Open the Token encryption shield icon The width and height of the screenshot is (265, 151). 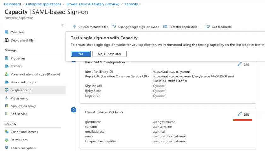pyautogui.click(x=7, y=148)
